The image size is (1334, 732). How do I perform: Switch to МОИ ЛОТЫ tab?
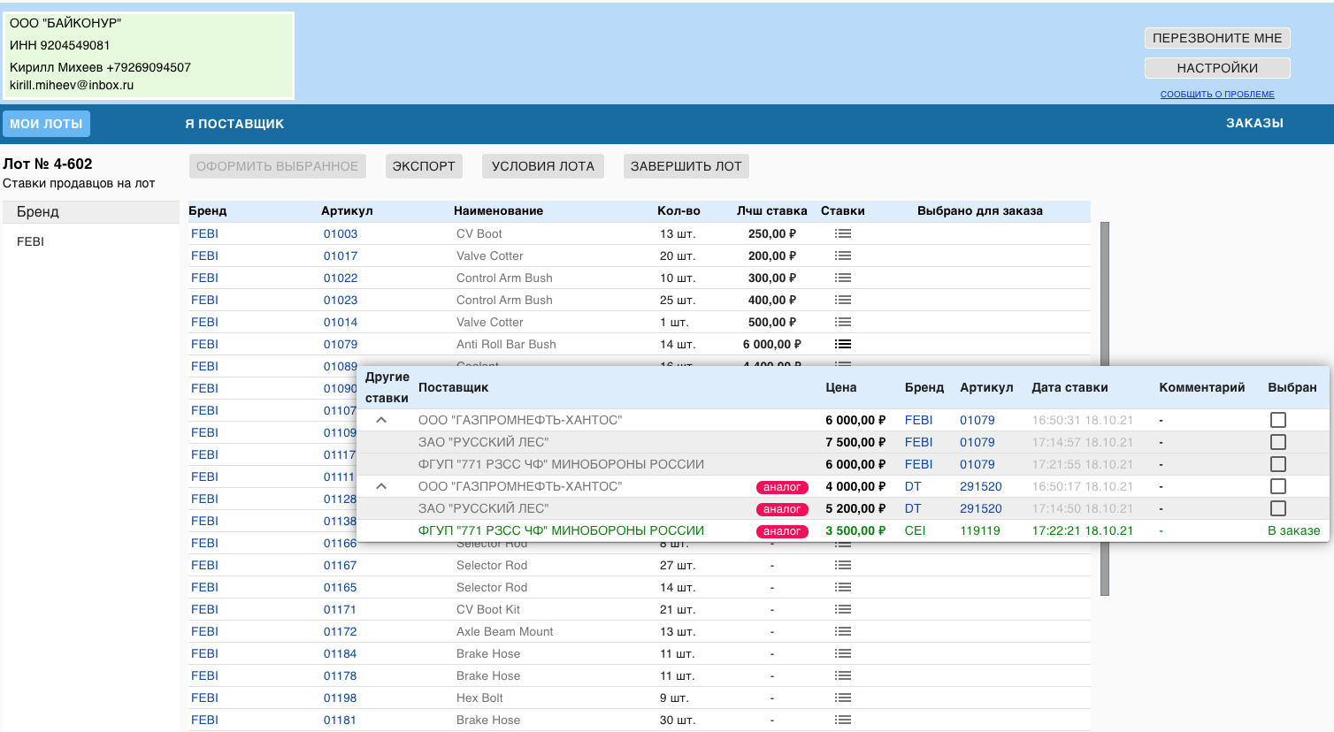[x=46, y=124]
